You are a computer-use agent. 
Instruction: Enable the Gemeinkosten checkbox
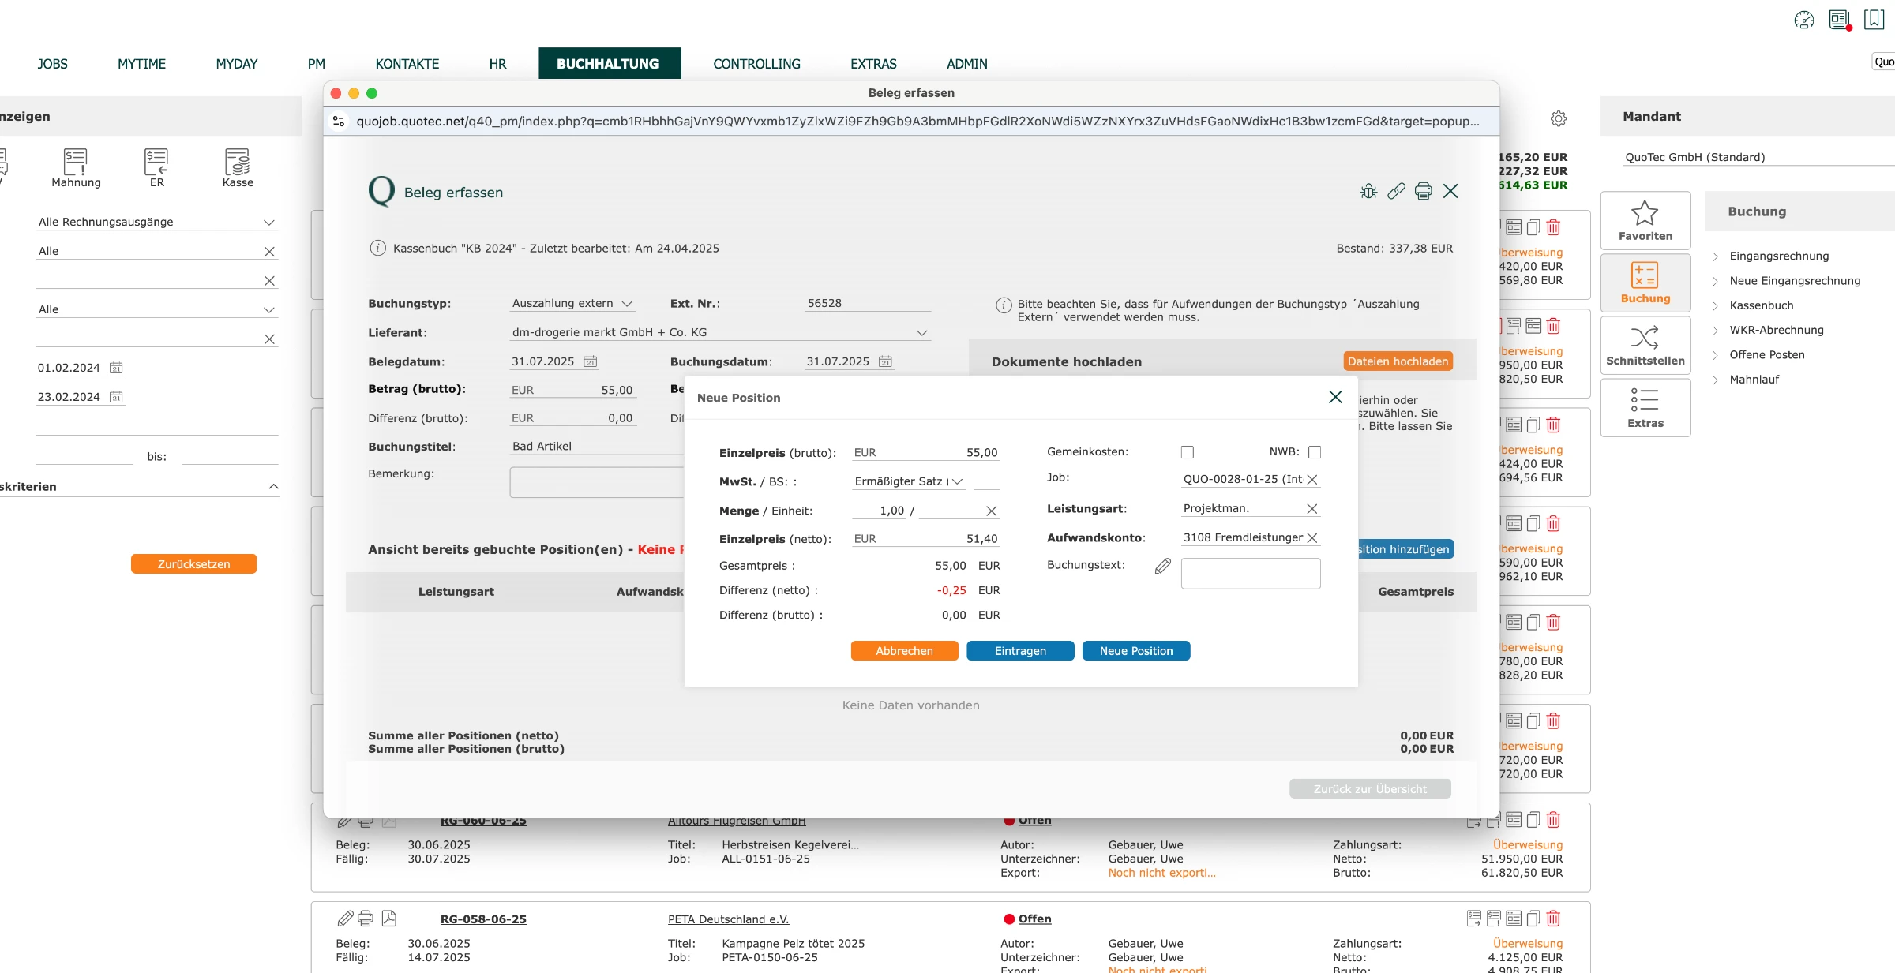(1188, 452)
